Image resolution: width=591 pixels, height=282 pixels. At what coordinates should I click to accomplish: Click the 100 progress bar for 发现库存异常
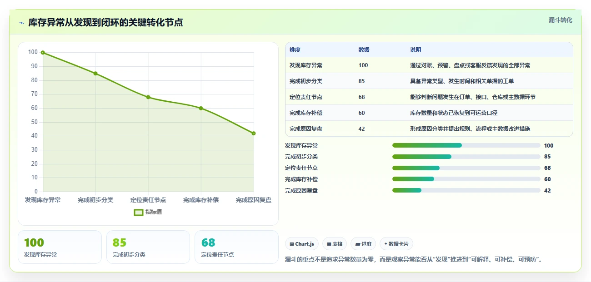(x=466, y=145)
